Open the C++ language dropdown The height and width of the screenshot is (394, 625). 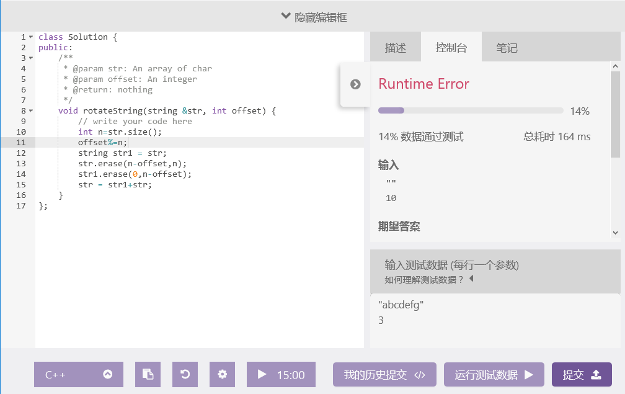click(x=79, y=375)
